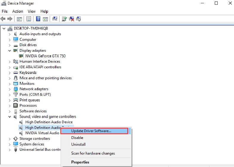Click the blue Help question mark icon

(38, 19)
